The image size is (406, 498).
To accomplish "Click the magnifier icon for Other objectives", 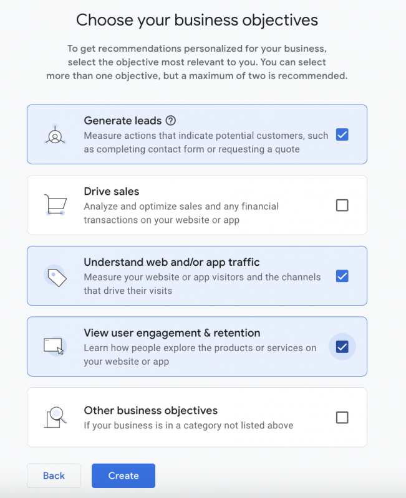I will [x=55, y=417].
